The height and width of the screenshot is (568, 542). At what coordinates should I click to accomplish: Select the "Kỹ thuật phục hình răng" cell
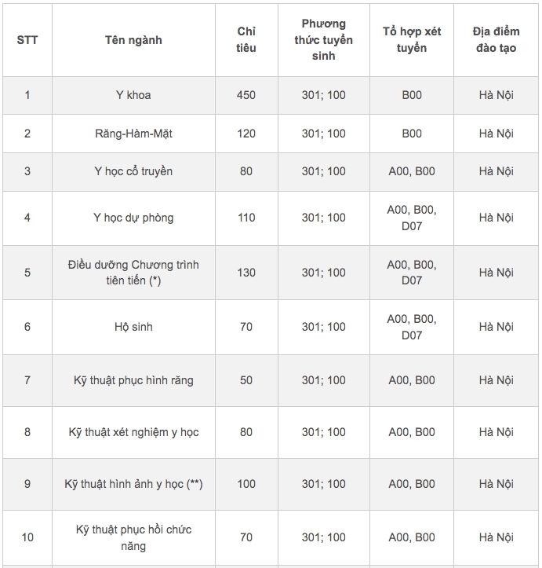(133, 380)
